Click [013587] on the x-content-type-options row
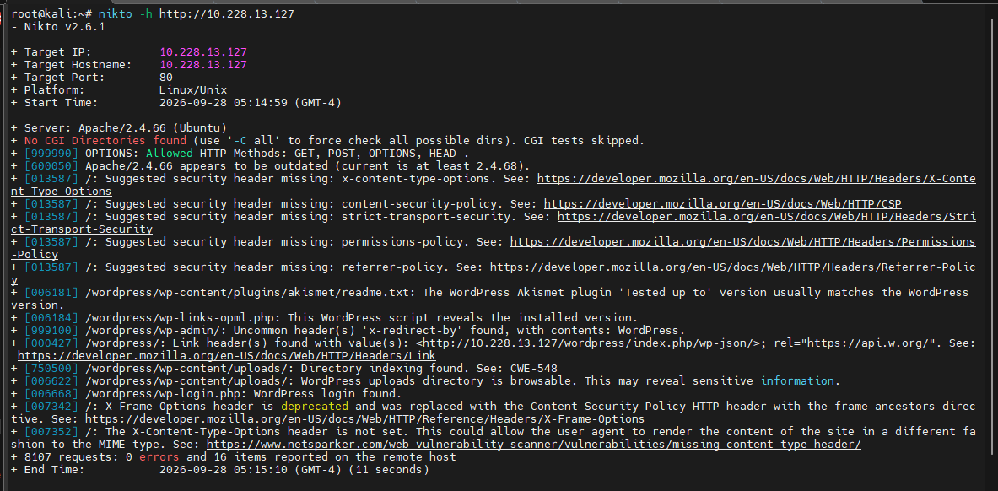Image resolution: width=998 pixels, height=491 pixels. coord(51,179)
